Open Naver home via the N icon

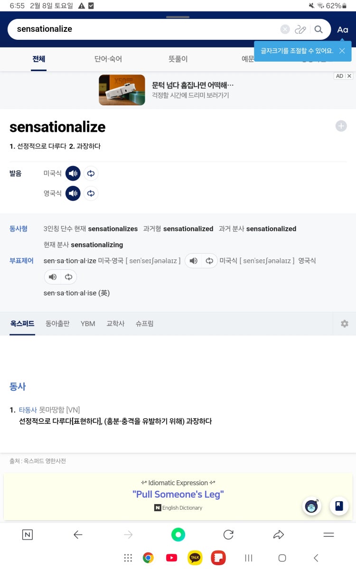tap(27, 534)
